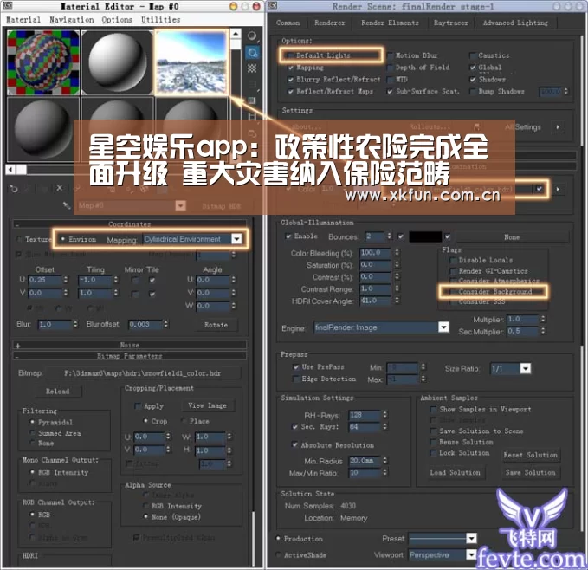The image size is (588, 570).
Task: Open the Navigation menu
Action: point(72,20)
